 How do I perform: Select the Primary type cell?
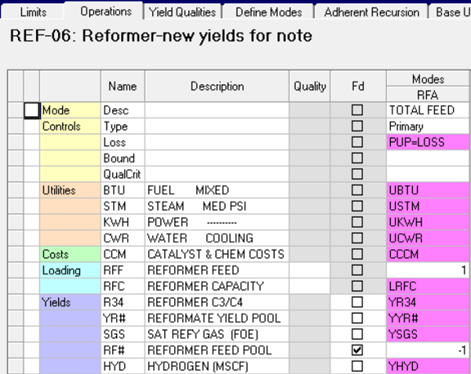pos(428,126)
